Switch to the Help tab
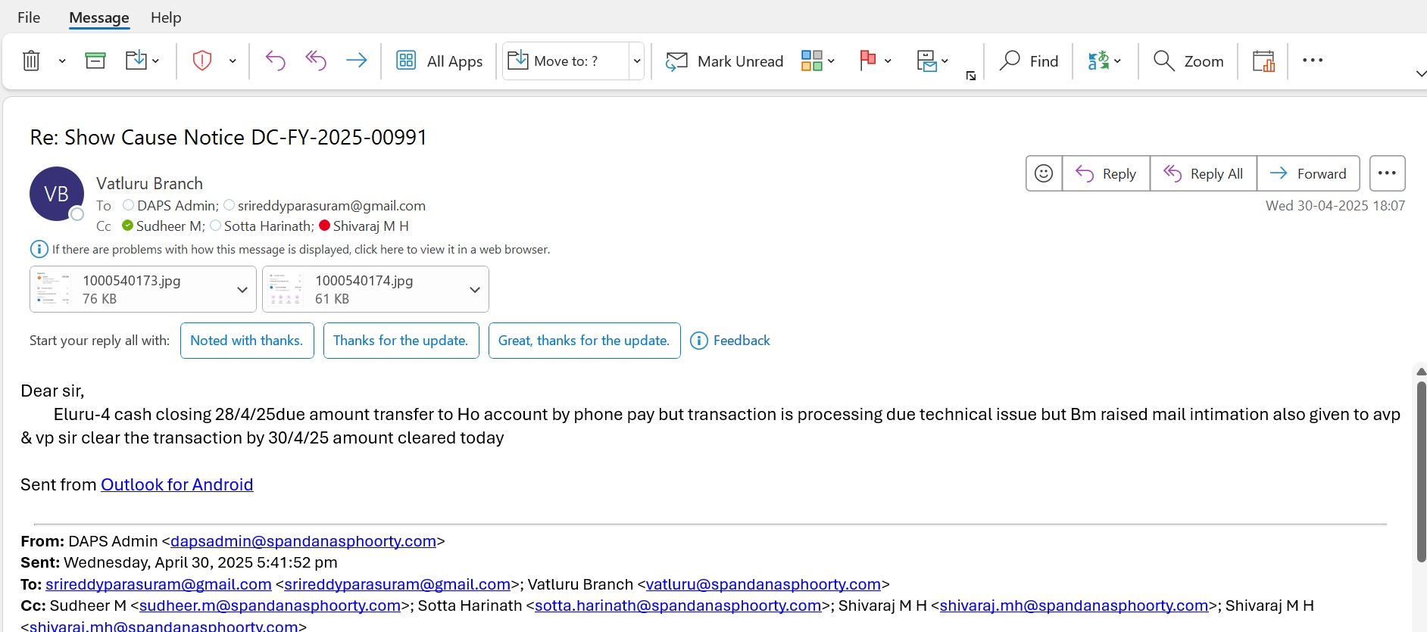Image resolution: width=1427 pixels, height=632 pixels. tap(166, 17)
